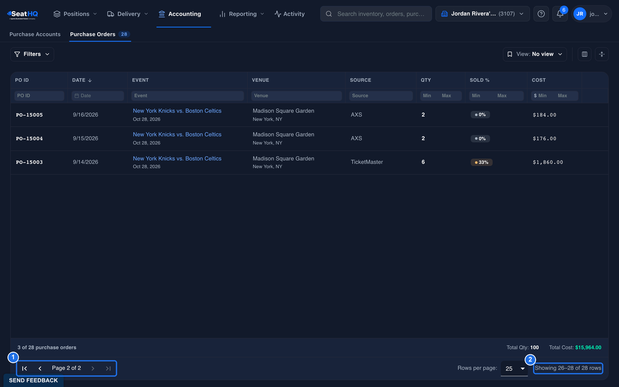Click the next page arrow
Image resolution: width=619 pixels, height=387 pixels.
(93, 368)
